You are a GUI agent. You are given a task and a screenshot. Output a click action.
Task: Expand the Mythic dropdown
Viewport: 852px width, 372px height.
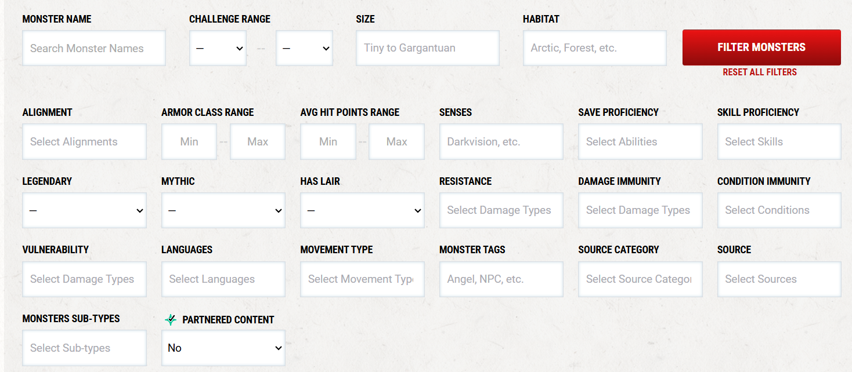[x=223, y=210]
